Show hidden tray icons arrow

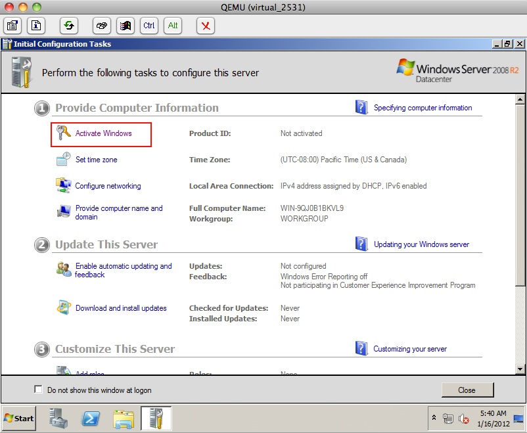(434, 418)
